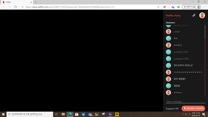Click the 'Chatroom' heading
Screen dimensions: 208x117
170,23
